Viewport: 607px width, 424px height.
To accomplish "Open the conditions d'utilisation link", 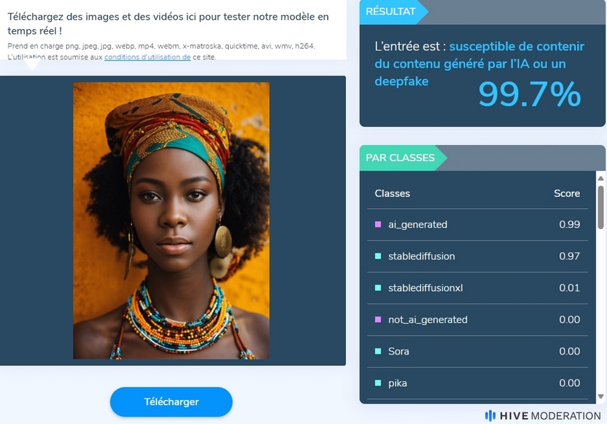I will pyautogui.click(x=148, y=57).
